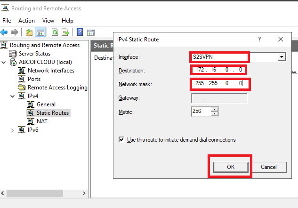Open the Interface dropdown list
298x208 pixels.
point(282,57)
